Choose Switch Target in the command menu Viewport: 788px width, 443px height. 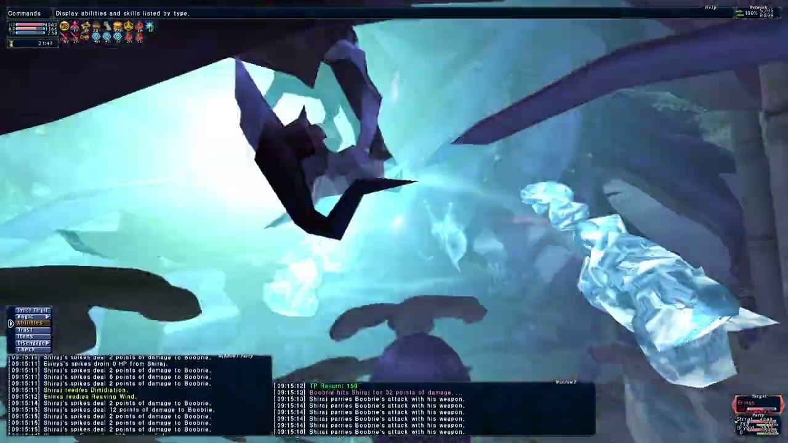point(33,310)
